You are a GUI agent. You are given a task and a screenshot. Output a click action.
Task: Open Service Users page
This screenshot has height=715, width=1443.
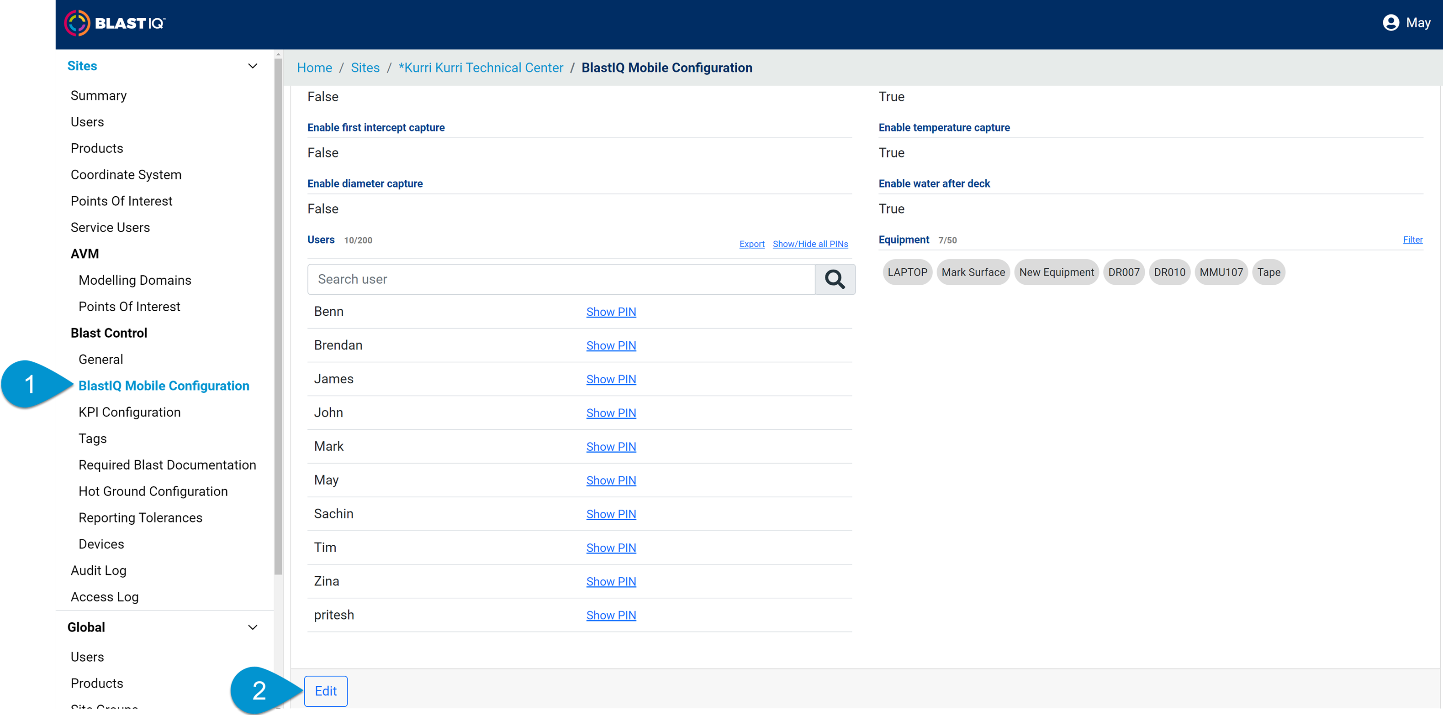pyautogui.click(x=111, y=227)
